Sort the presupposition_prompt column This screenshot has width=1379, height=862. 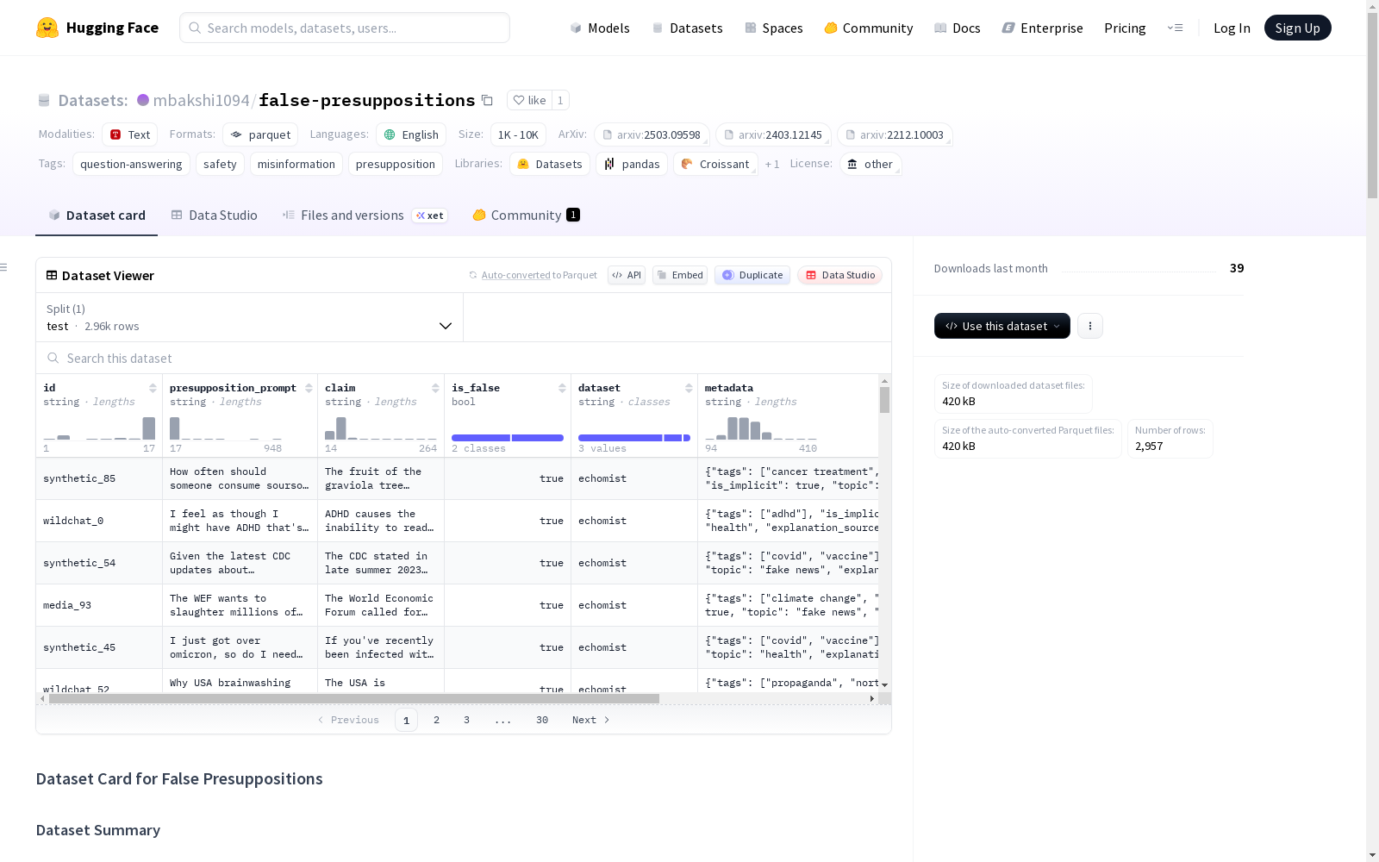coord(309,388)
